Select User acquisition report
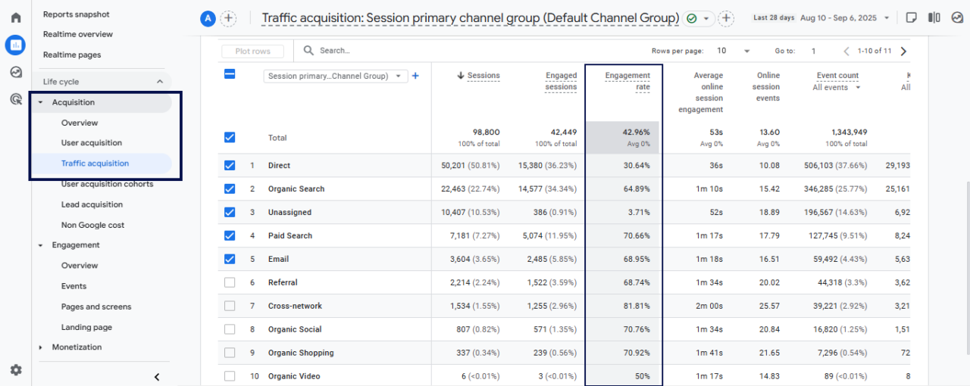This screenshot has width=970, height=386. pos(92,143)
